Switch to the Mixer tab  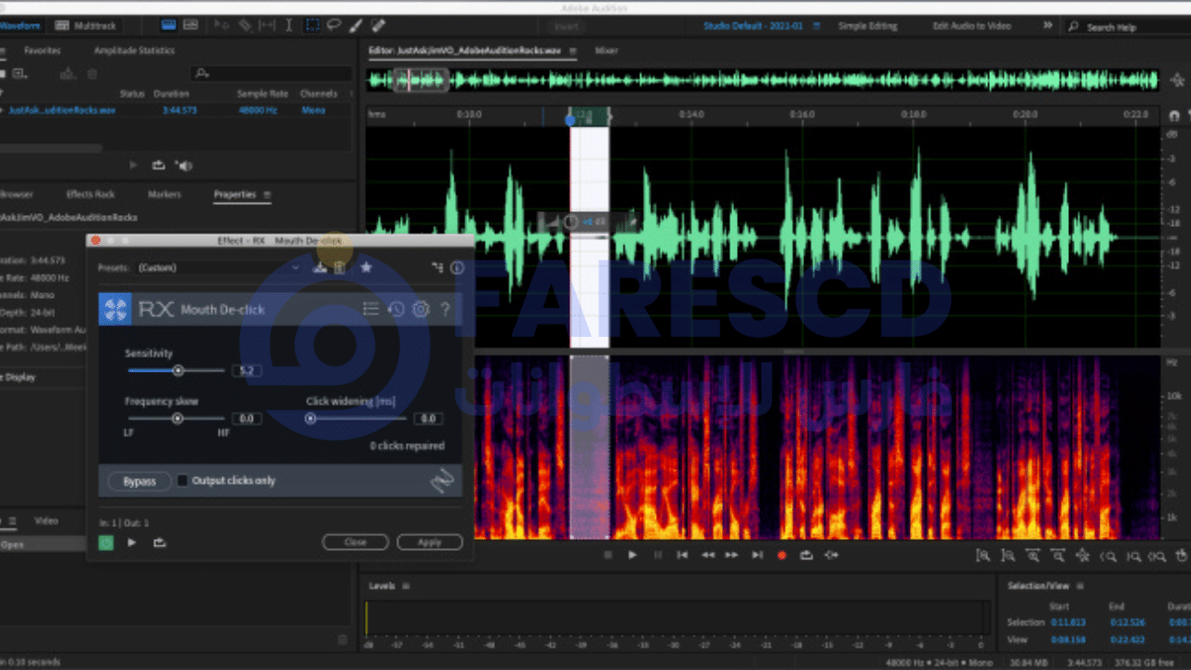(x=607, y=50)
